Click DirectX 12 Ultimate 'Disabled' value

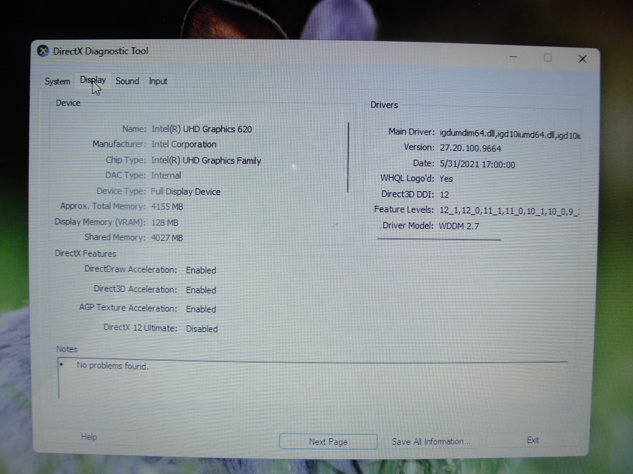tap(202, 329)
